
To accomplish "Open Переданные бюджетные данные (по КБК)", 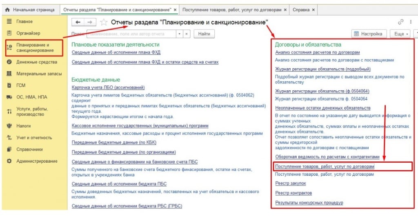I will [x=114, y=143].
